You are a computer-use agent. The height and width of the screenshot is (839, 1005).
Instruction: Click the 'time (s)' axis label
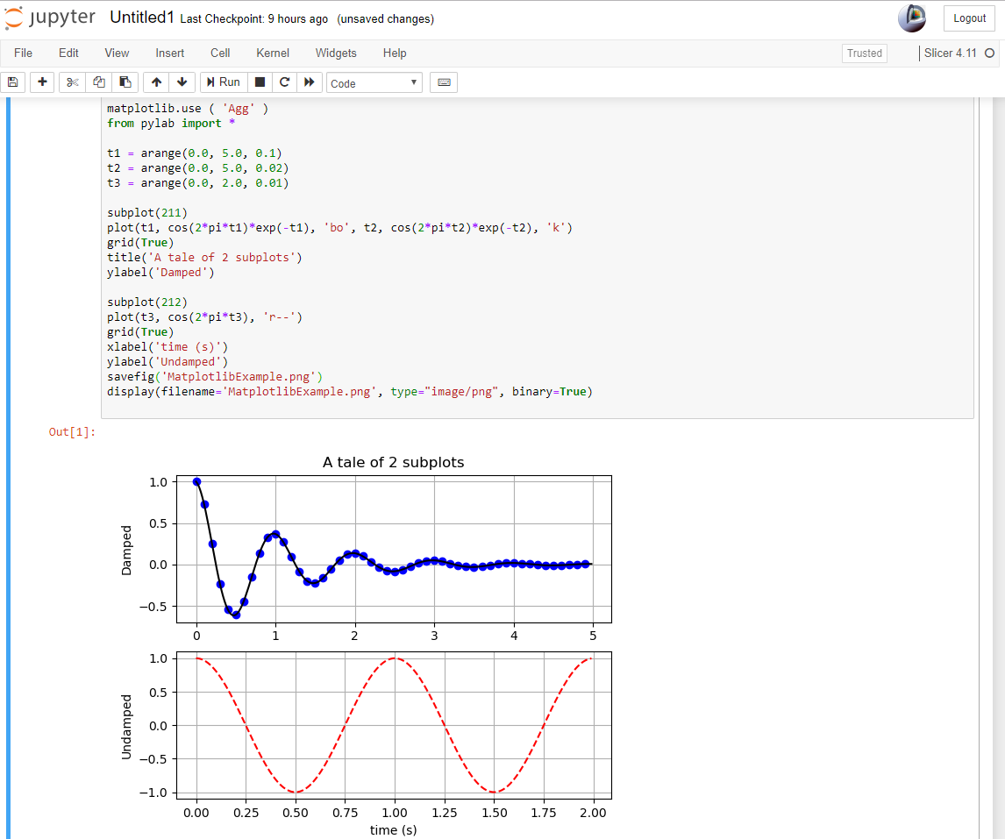pyautogui.click(x=394, y=830)
